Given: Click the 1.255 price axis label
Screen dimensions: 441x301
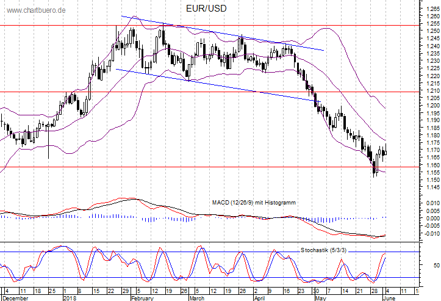Looking at the screenshot, I should coord(431,24).
